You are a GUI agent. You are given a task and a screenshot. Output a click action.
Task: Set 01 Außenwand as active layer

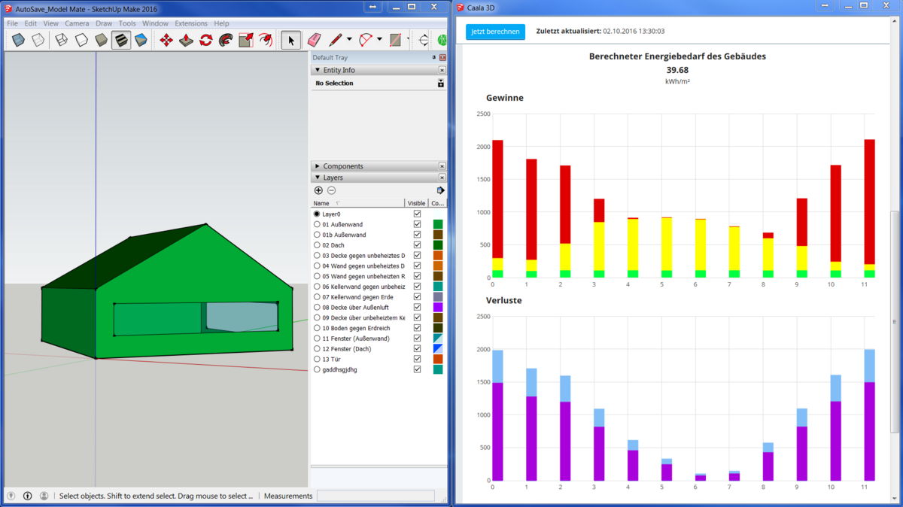(317, 224)
